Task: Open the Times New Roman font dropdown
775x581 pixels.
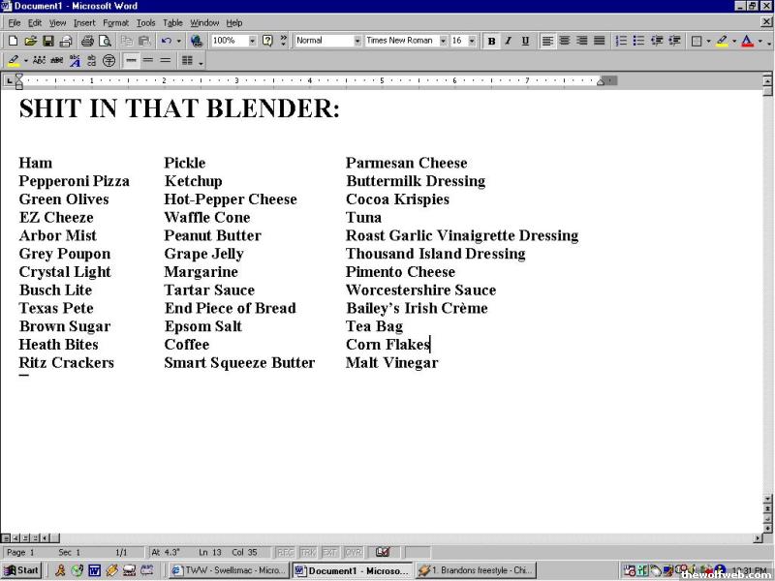Action: 443,41
